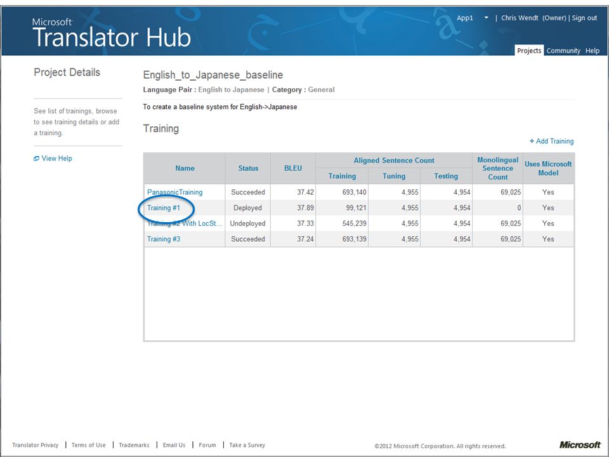Open the Forum footer link
The width and height of the screenshot is (609, 457).
207,445
